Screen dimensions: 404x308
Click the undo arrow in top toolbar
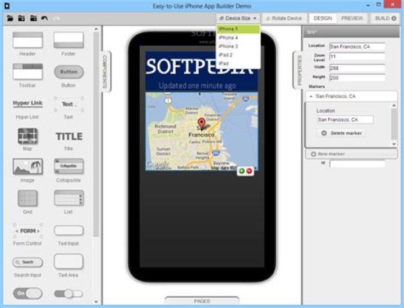pos(44,19)
